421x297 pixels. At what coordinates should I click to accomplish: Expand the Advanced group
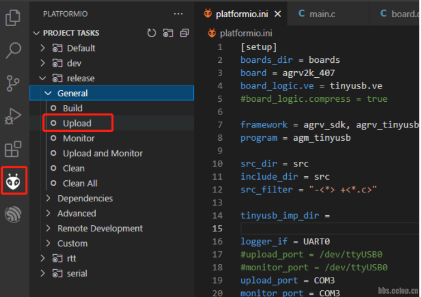coord(48,213)
